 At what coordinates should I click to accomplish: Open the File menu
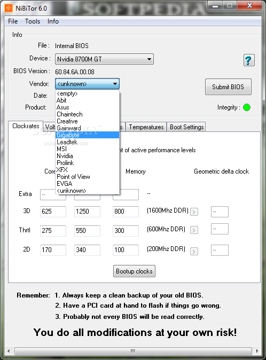click(13, 21)
